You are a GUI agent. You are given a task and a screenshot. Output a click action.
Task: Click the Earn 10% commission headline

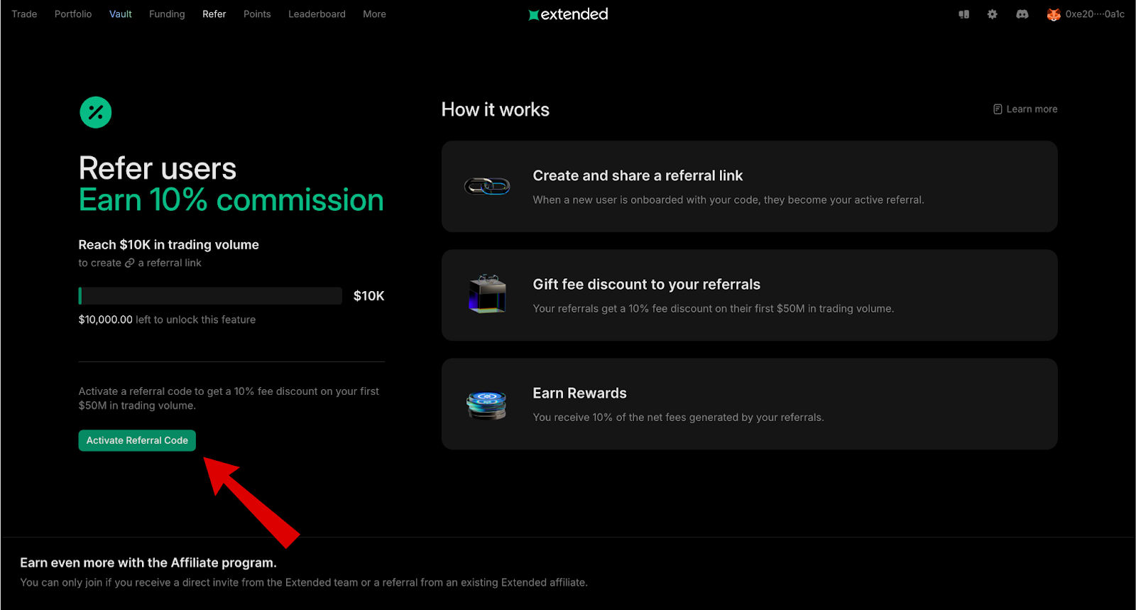pos(231,200)
